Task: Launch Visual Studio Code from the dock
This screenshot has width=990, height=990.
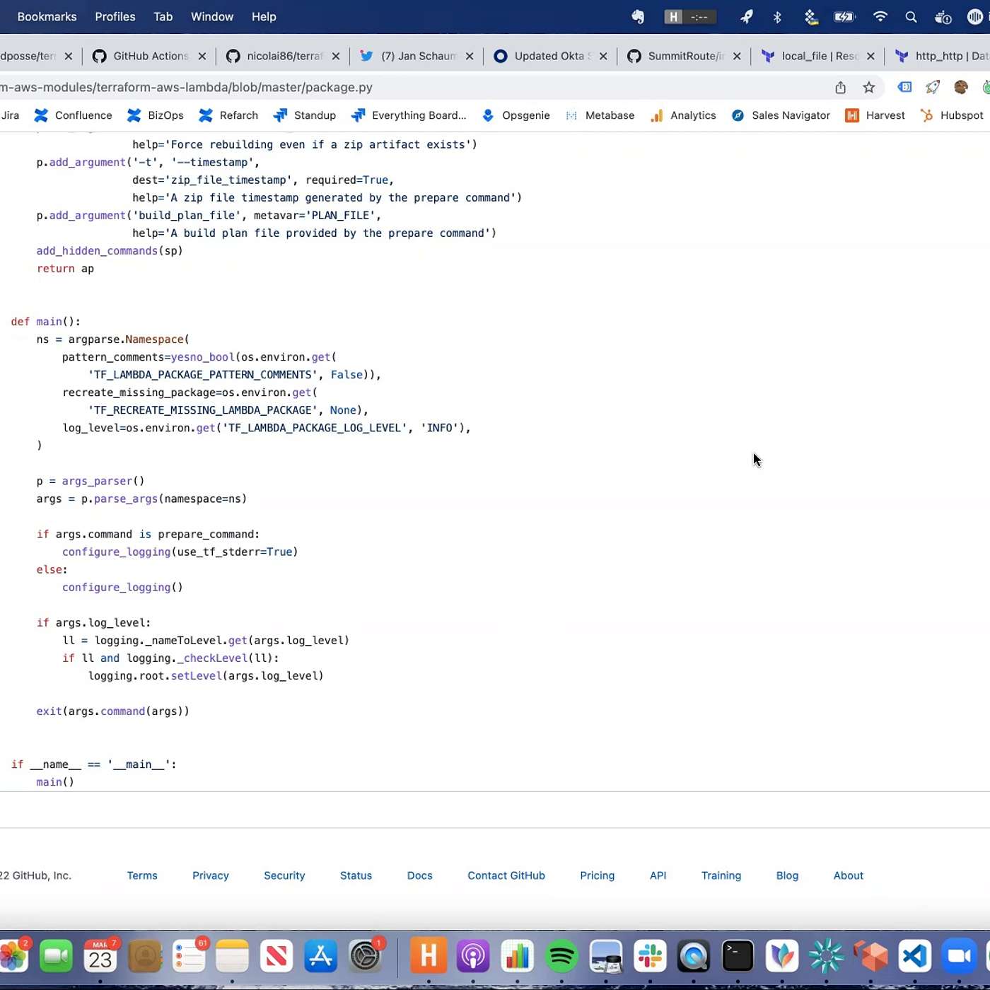Action: point(915,957)
